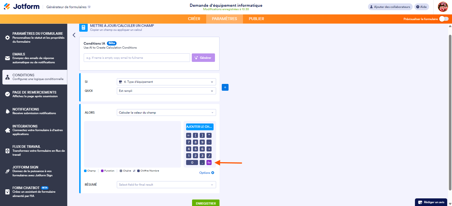Open the Jotform Sign item
This screenshot has height=206, width=452.
35,171
